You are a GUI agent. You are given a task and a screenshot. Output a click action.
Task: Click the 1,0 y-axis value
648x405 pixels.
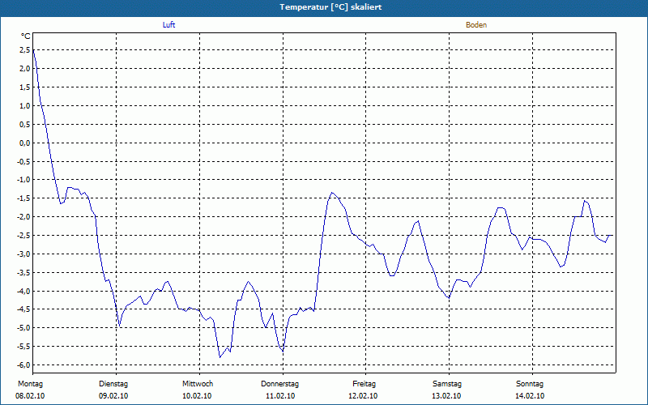coord(24,106)
